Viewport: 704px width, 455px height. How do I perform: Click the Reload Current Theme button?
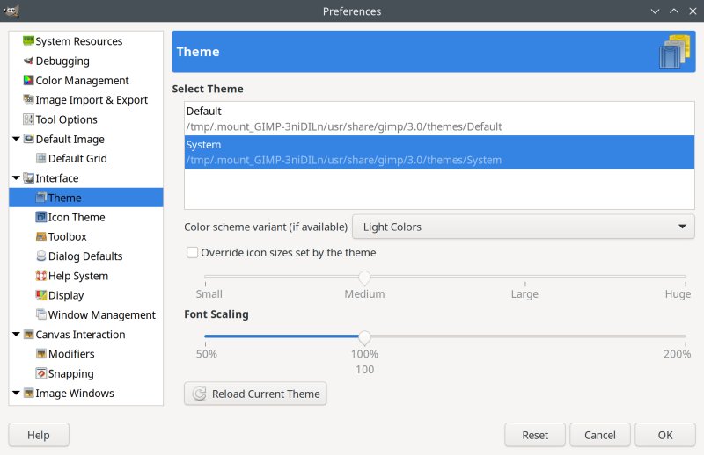click(x=255, y=394)
